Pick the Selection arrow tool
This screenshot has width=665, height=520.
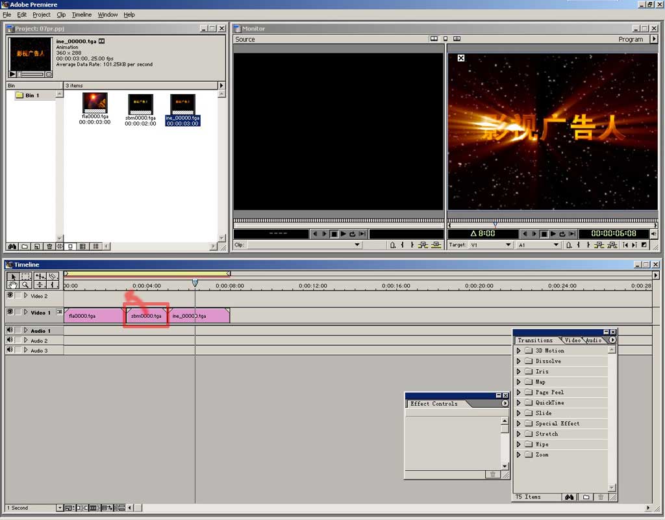tap(13, 276)
